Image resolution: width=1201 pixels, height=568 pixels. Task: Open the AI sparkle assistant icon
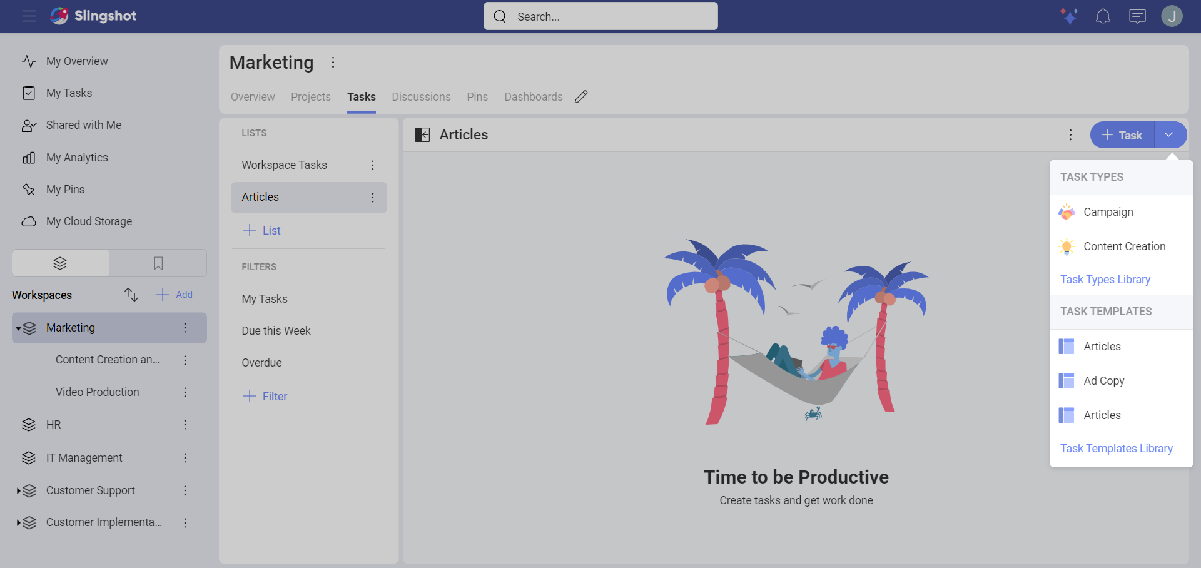point(1068,16)
